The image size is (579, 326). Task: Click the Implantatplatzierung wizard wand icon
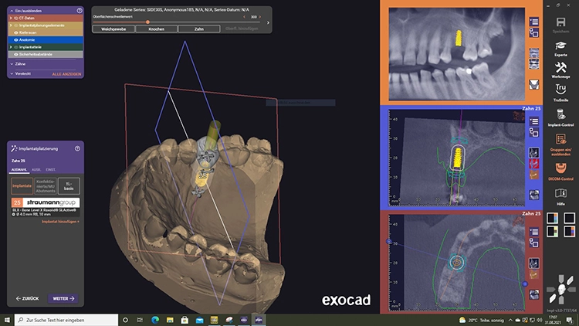pos(14,148)
